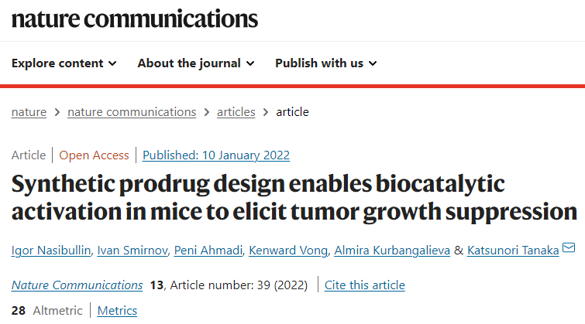Click the email envelope icon beside Katsunori Tanaka

coord(569,247)
